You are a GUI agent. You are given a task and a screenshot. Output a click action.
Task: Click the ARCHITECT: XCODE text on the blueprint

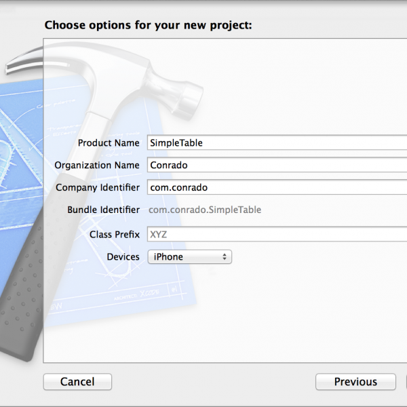pos(136,295)
